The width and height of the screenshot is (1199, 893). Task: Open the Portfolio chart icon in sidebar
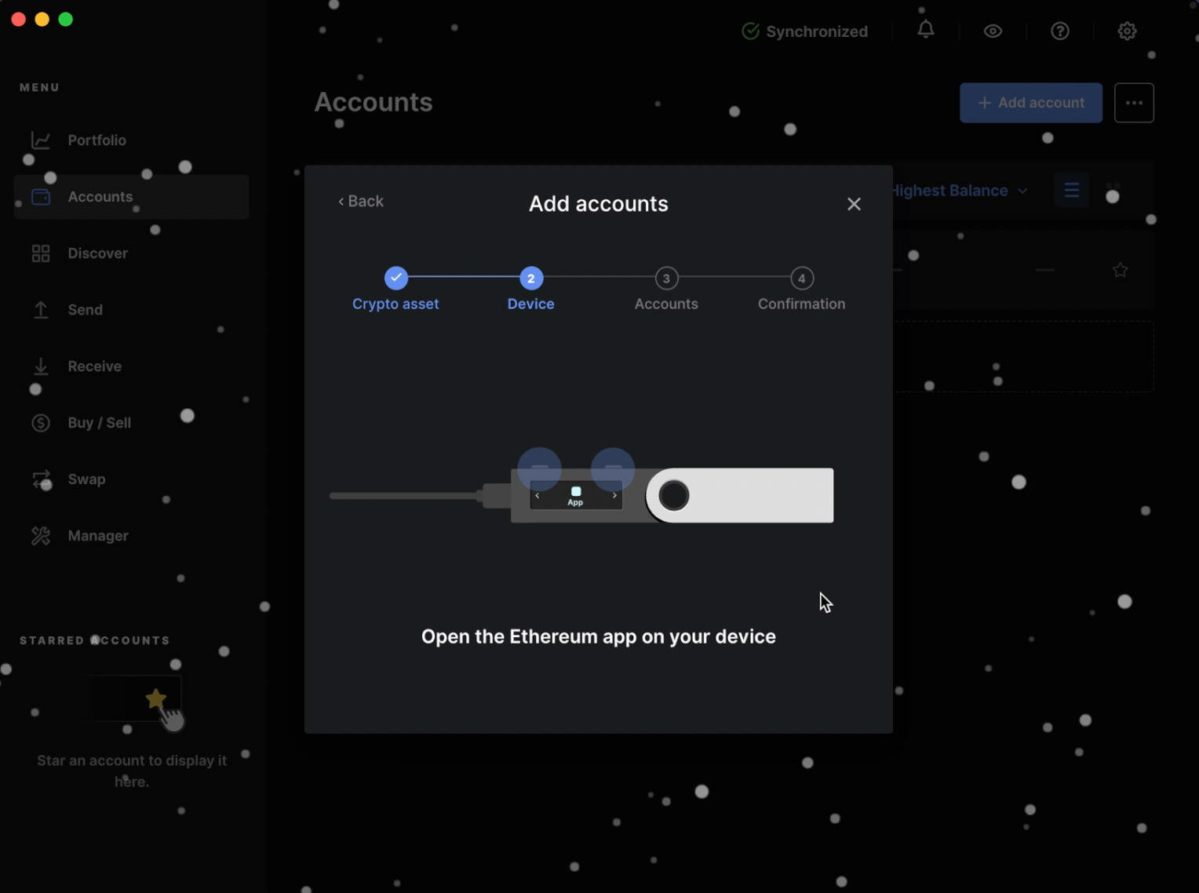41,140
